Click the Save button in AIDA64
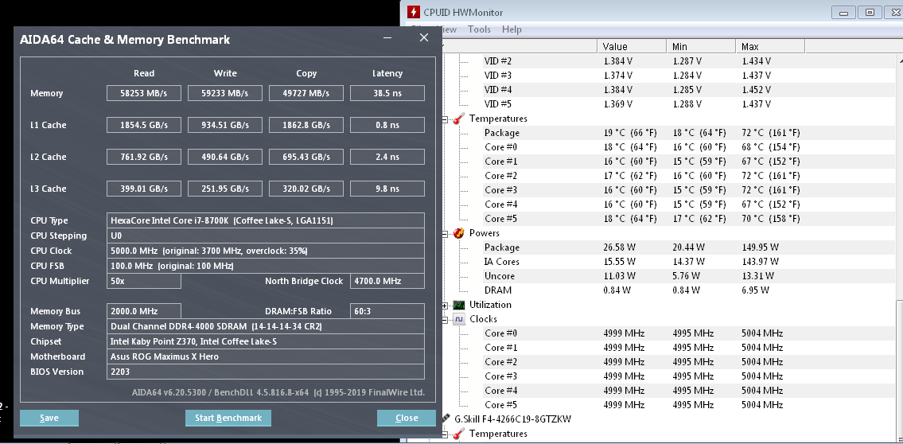This screenshot has height=444, width=903. [49, 418]
